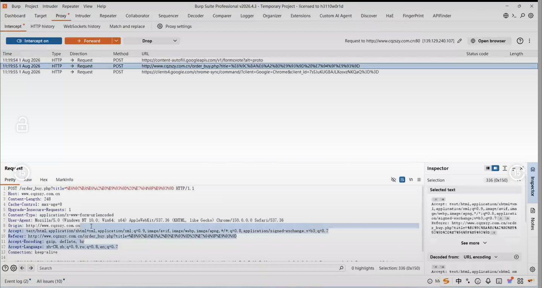Open Burp settings gear in top bar
Viewport: 542px width, 288px height.
tap(531, 16)
